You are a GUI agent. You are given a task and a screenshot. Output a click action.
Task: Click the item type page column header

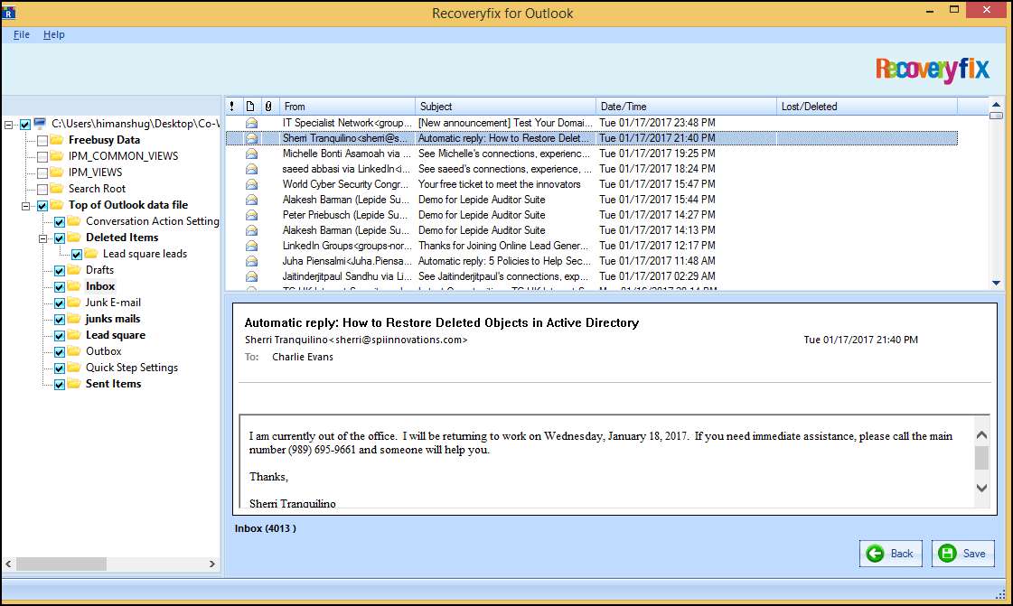tap(250, 107)
